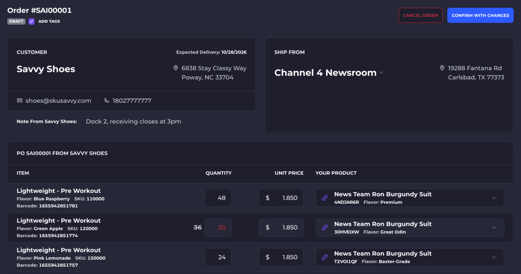Click the SKU 120000 text
The height and width of the screenshot is (274, 521).
point(82,229)
